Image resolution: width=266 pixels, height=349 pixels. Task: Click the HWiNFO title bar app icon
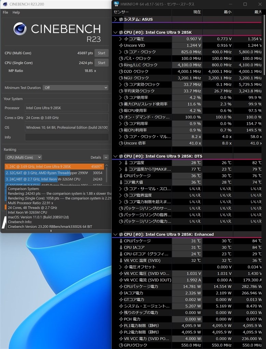click(x=116, y=4)
